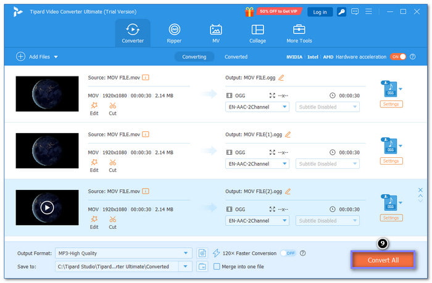This screenshot has width=432, height=283.
Task: Move third file up with arrow
Action: click(x=420, y=195)
